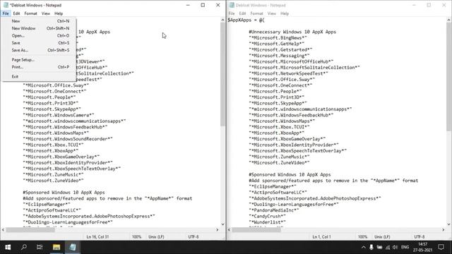Open File Explorer from taskbar
The image size is (452, 254).
click(56, 247)
